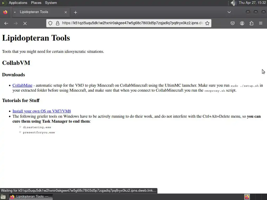View site security padlock info
The image size is (267, 200).
[x=58, y=23]
